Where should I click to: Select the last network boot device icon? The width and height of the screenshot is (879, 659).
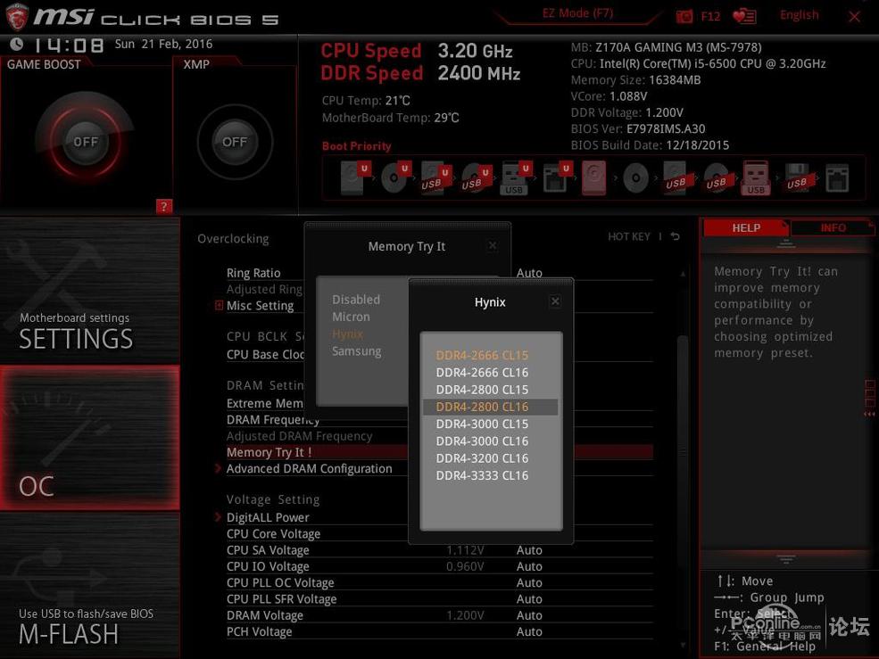coord(837,178)
